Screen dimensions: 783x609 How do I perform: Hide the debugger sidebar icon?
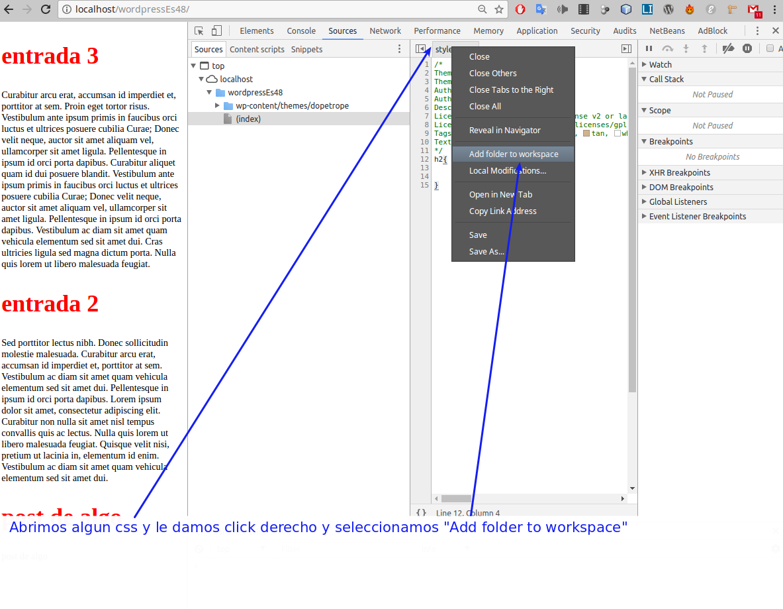[626, 49]
